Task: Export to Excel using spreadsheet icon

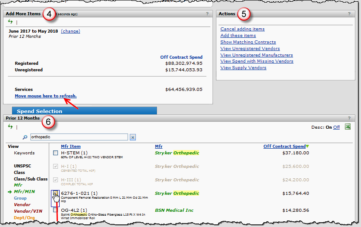Action: (x=348, y=127)
